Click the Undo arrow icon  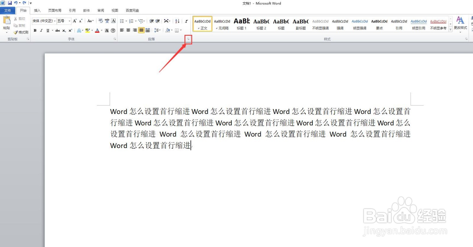click(16, 3)
